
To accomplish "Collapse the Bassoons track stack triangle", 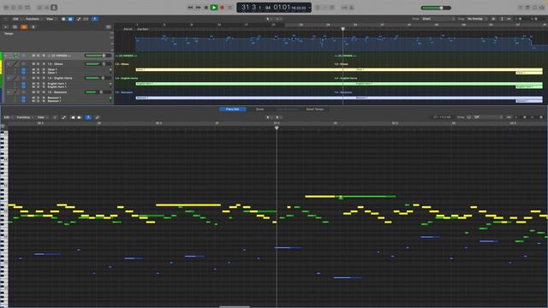I will coord(8,92).
